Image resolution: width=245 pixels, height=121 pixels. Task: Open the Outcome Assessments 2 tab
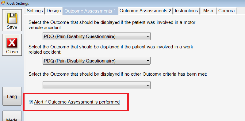click(145, 11)
